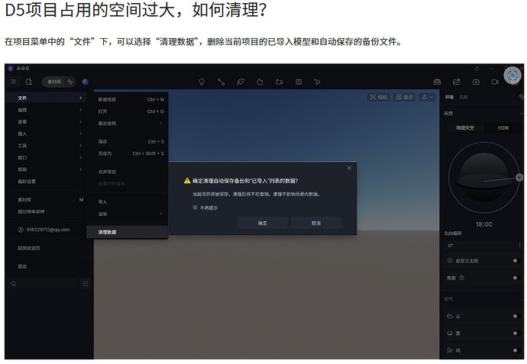
Task: Tick the 不再提示 checkbox in dialog
Action: 195,208
